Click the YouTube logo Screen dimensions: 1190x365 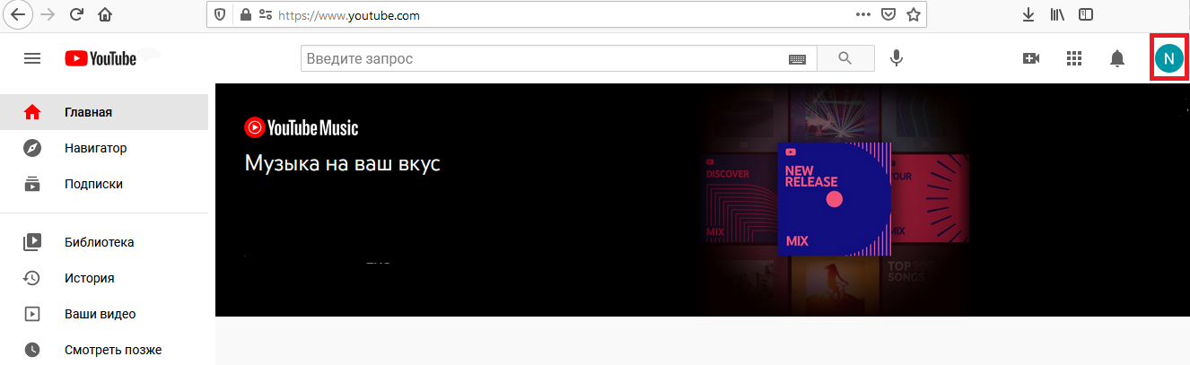pyautogui.click(x=101, y=58)
